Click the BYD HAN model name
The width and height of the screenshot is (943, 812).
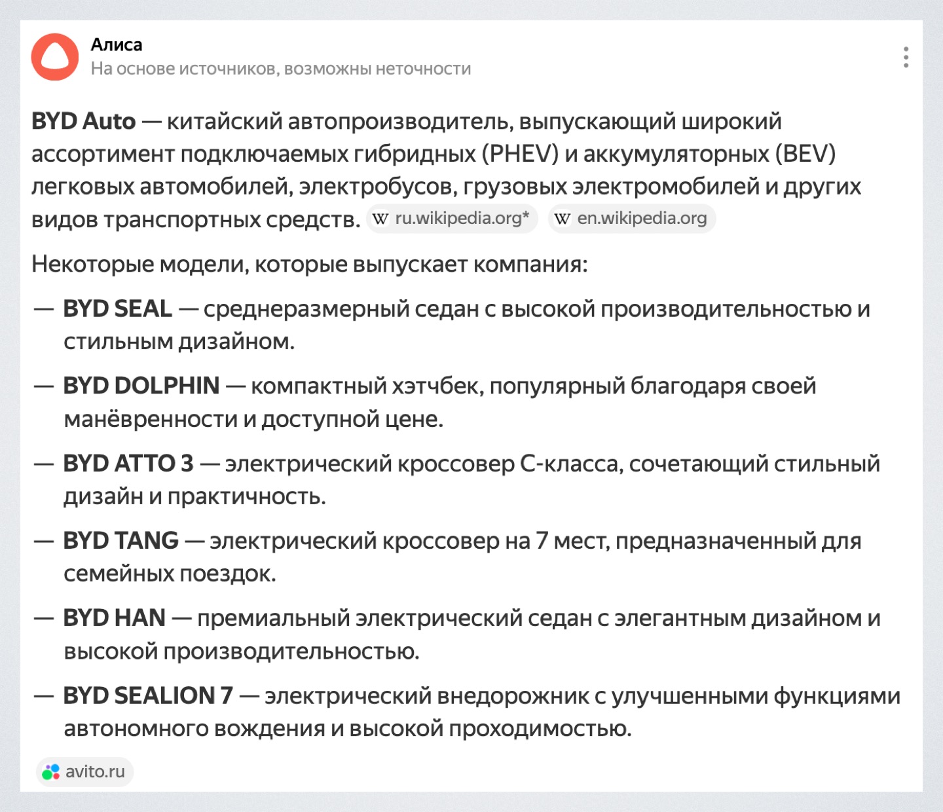[114, 618]
